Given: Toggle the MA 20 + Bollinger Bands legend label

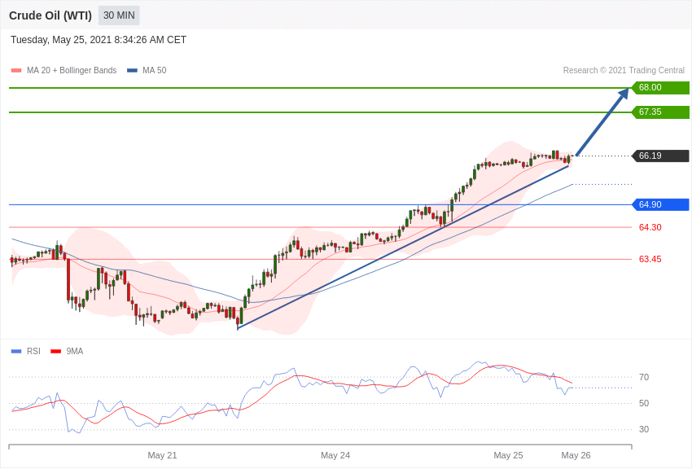Looking at the screenshot, I should (x=72, y=71).
